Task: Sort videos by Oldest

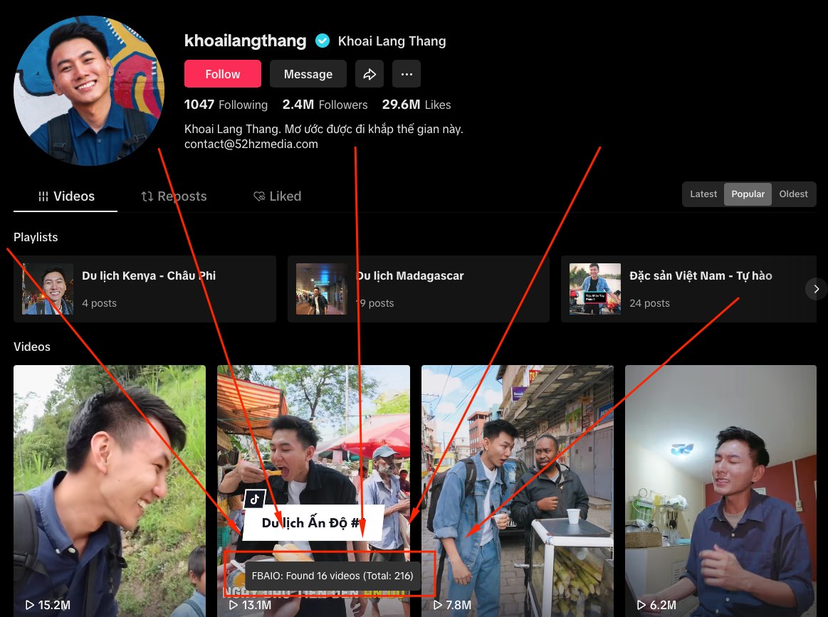Action: (793, 194)
